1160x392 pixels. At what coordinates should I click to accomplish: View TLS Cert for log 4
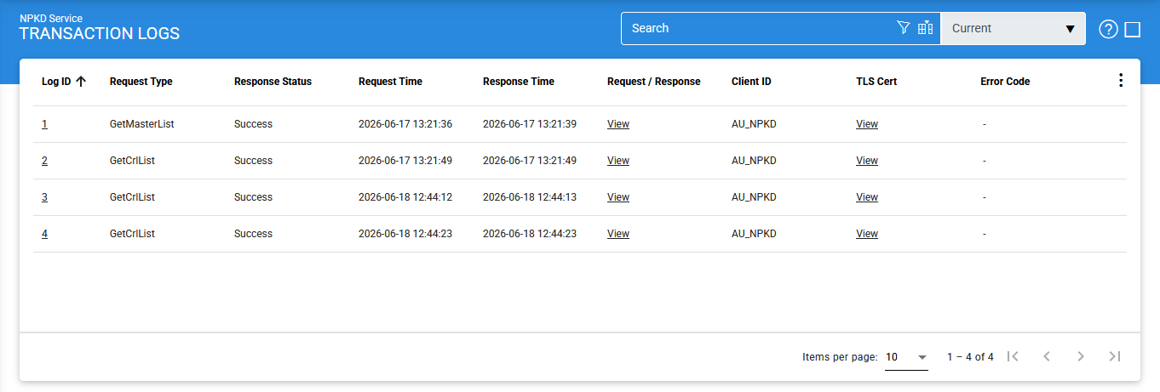click(867, 234)
